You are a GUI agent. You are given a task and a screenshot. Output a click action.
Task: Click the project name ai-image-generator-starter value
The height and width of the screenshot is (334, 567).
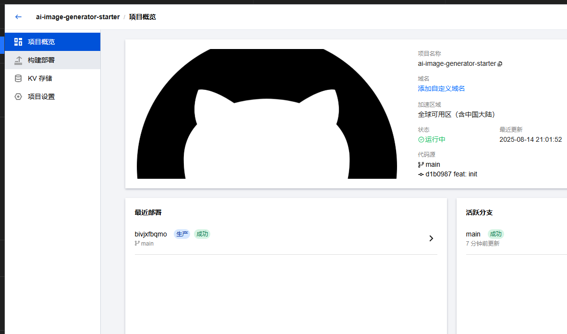tap(457, 64)
